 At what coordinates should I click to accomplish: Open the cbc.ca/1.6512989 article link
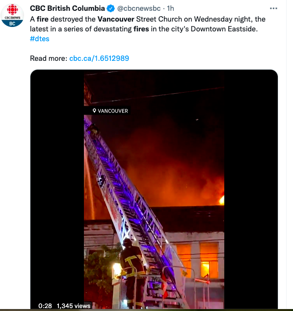pos(99,58)
